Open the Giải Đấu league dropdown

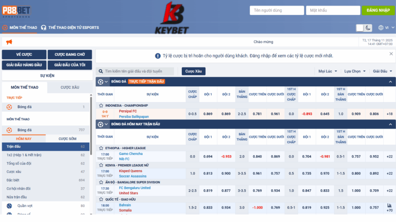click(x=382, y=71)
